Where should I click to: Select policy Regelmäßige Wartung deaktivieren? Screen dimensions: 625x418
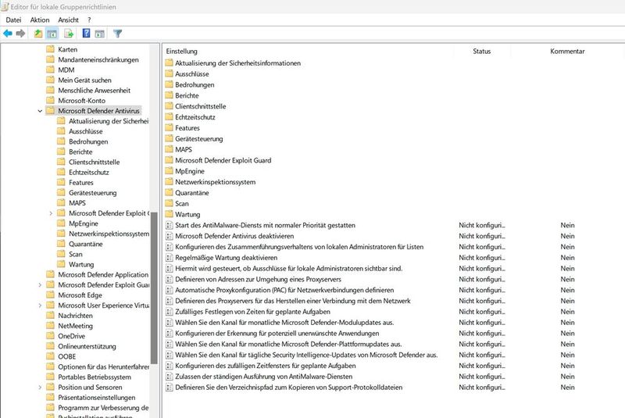(x=226, y=258)
